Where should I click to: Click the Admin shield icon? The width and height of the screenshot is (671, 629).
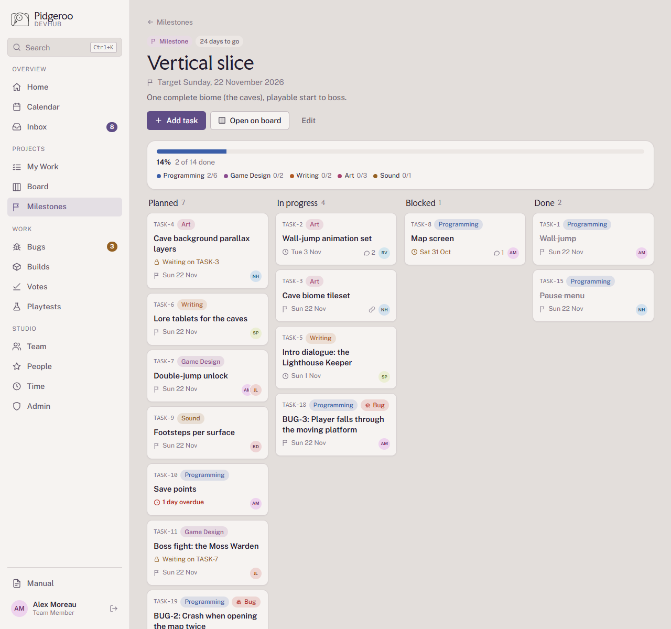click(x=17, y=406)
